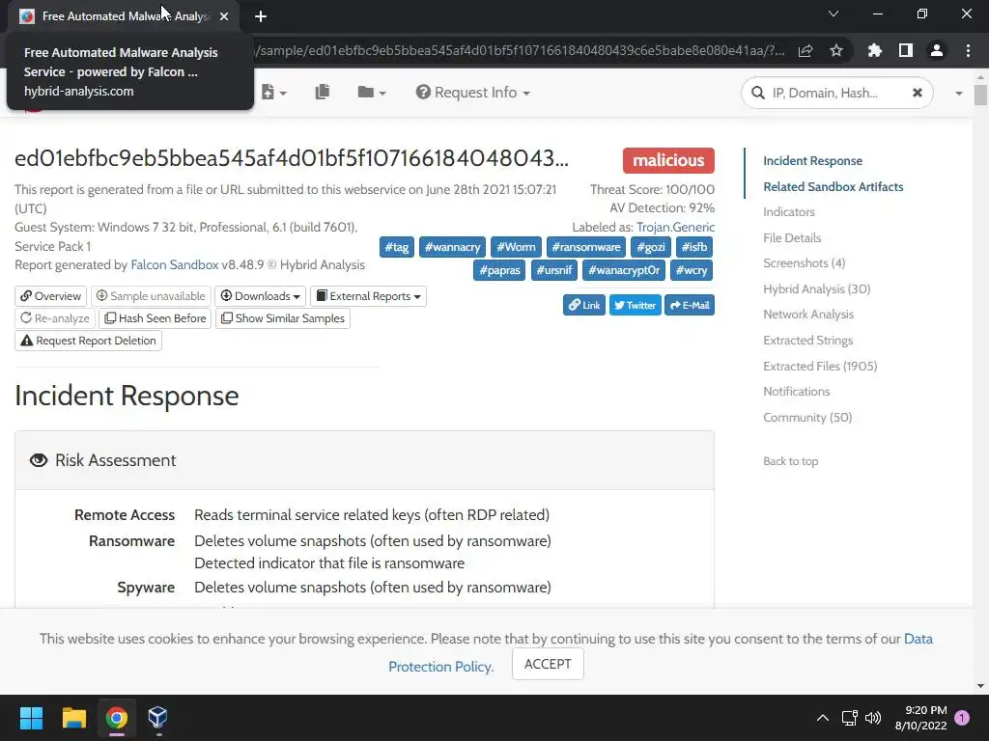Screen dimensions: 989x741
Task: Select the #papras tag
Action: coord(499,270)
